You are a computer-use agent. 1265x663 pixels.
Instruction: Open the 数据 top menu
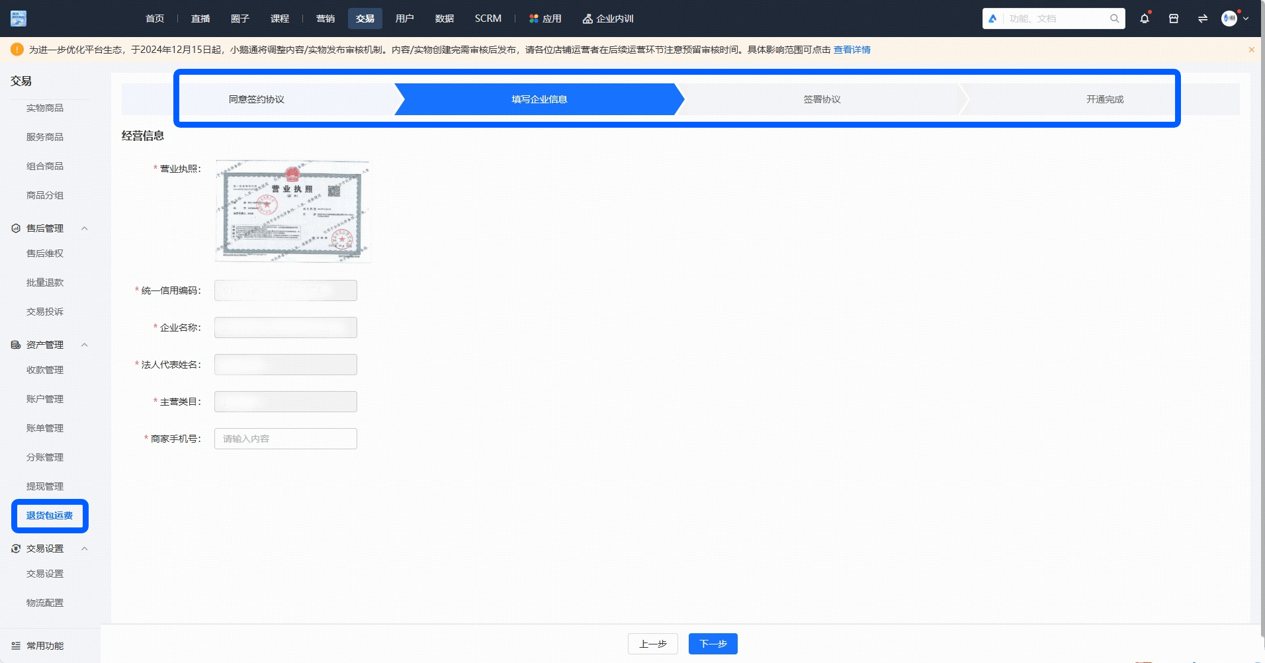pyautogui.click(x=445, y=19)
